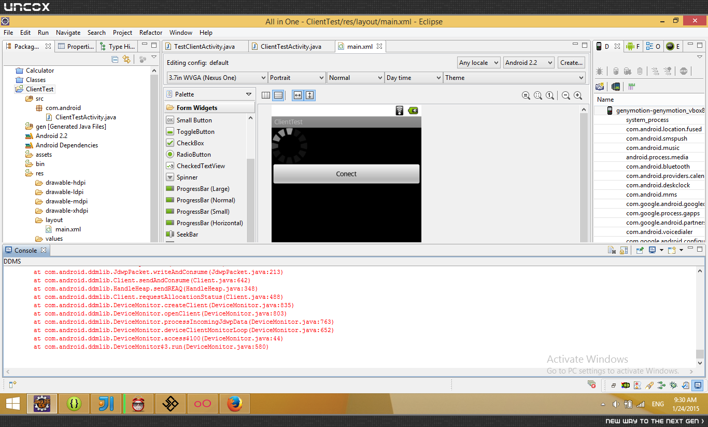
Task: Open the Palette options dropdown arrow
Action: 249,94
